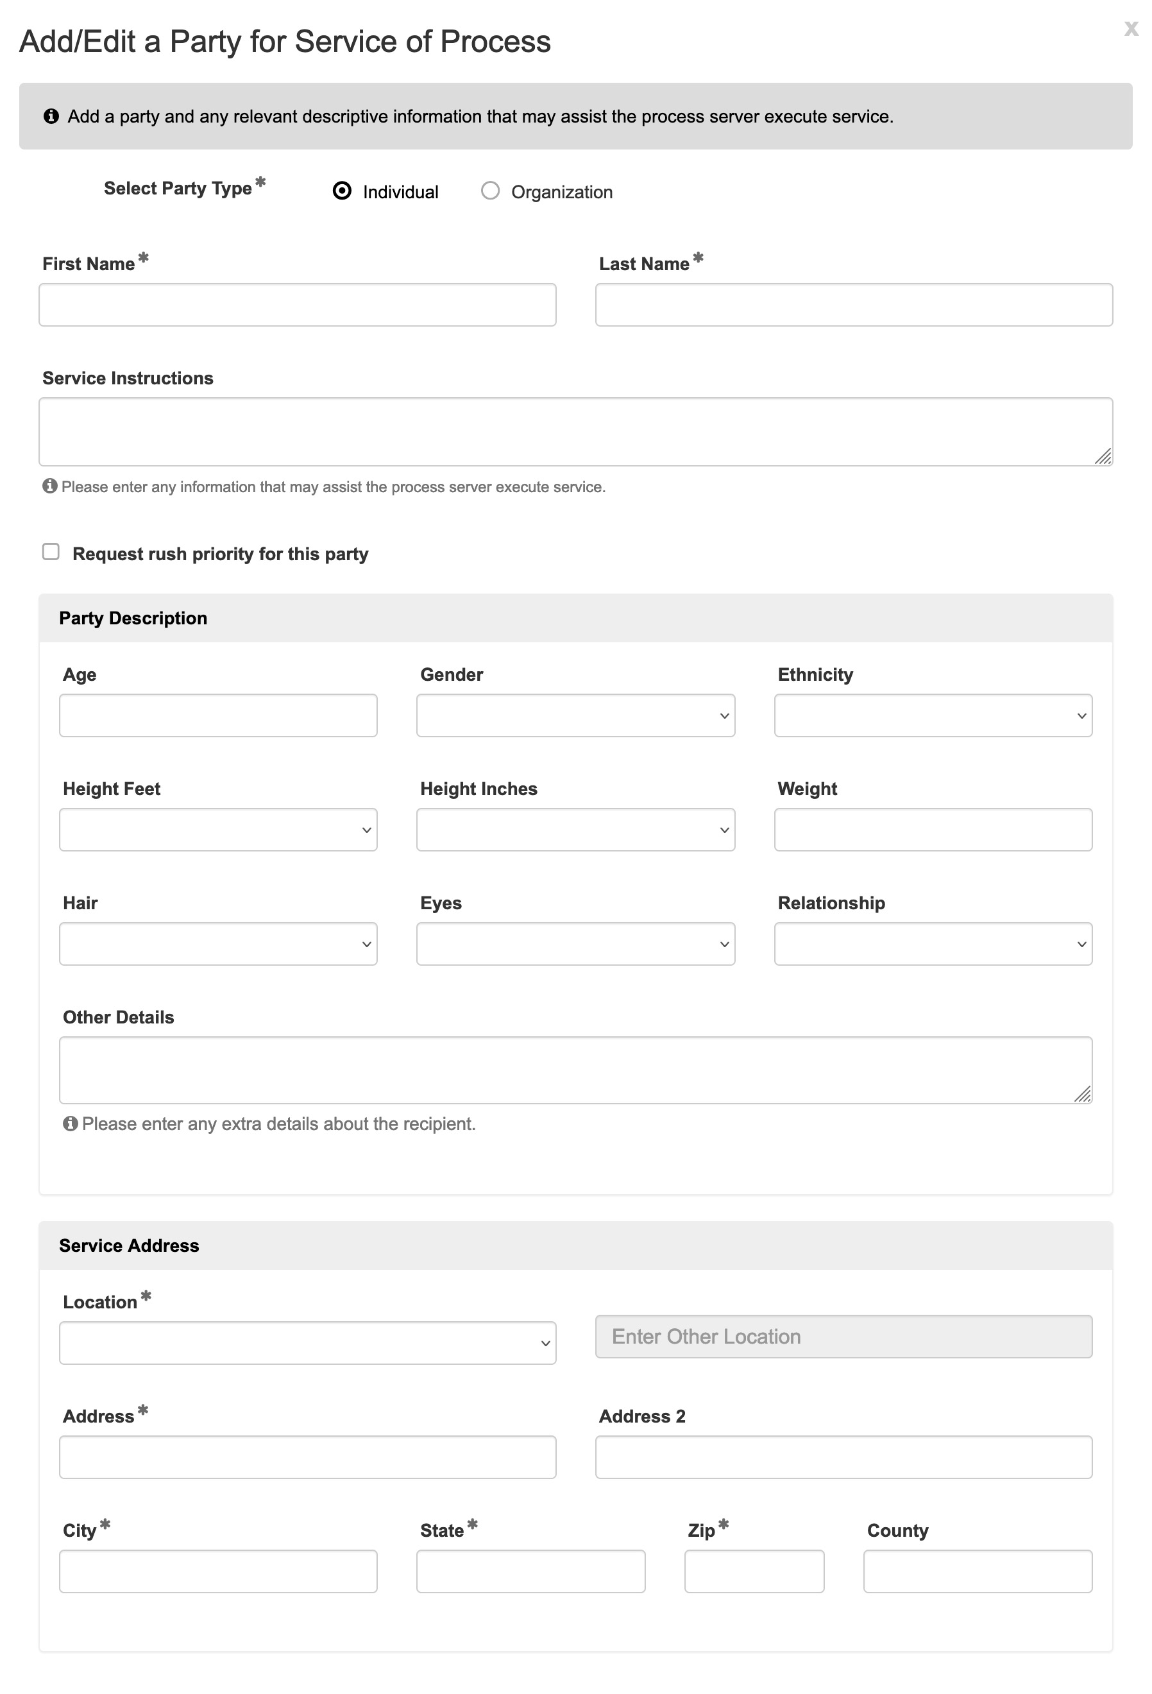
Task: Close the Add/Edit Party dialog
Action: [x=1130, y=29]
